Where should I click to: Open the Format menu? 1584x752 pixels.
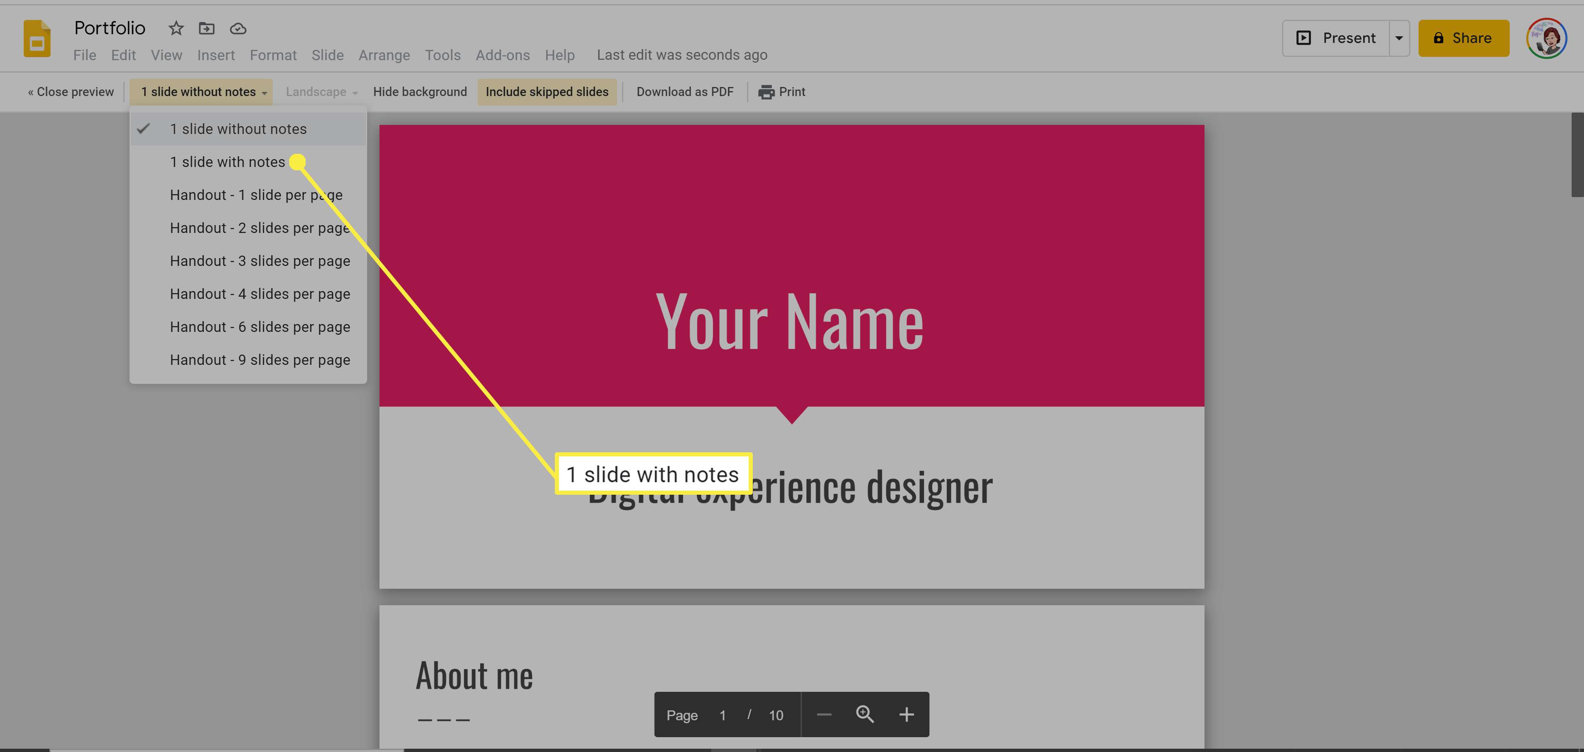(x=273, y=54)
